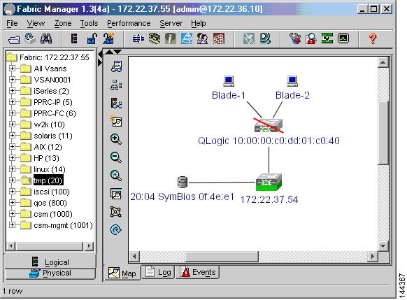Switch to the Log tab
Image resolution: width=407 pixels, height=300 pixels.
(x=158, y=272)
